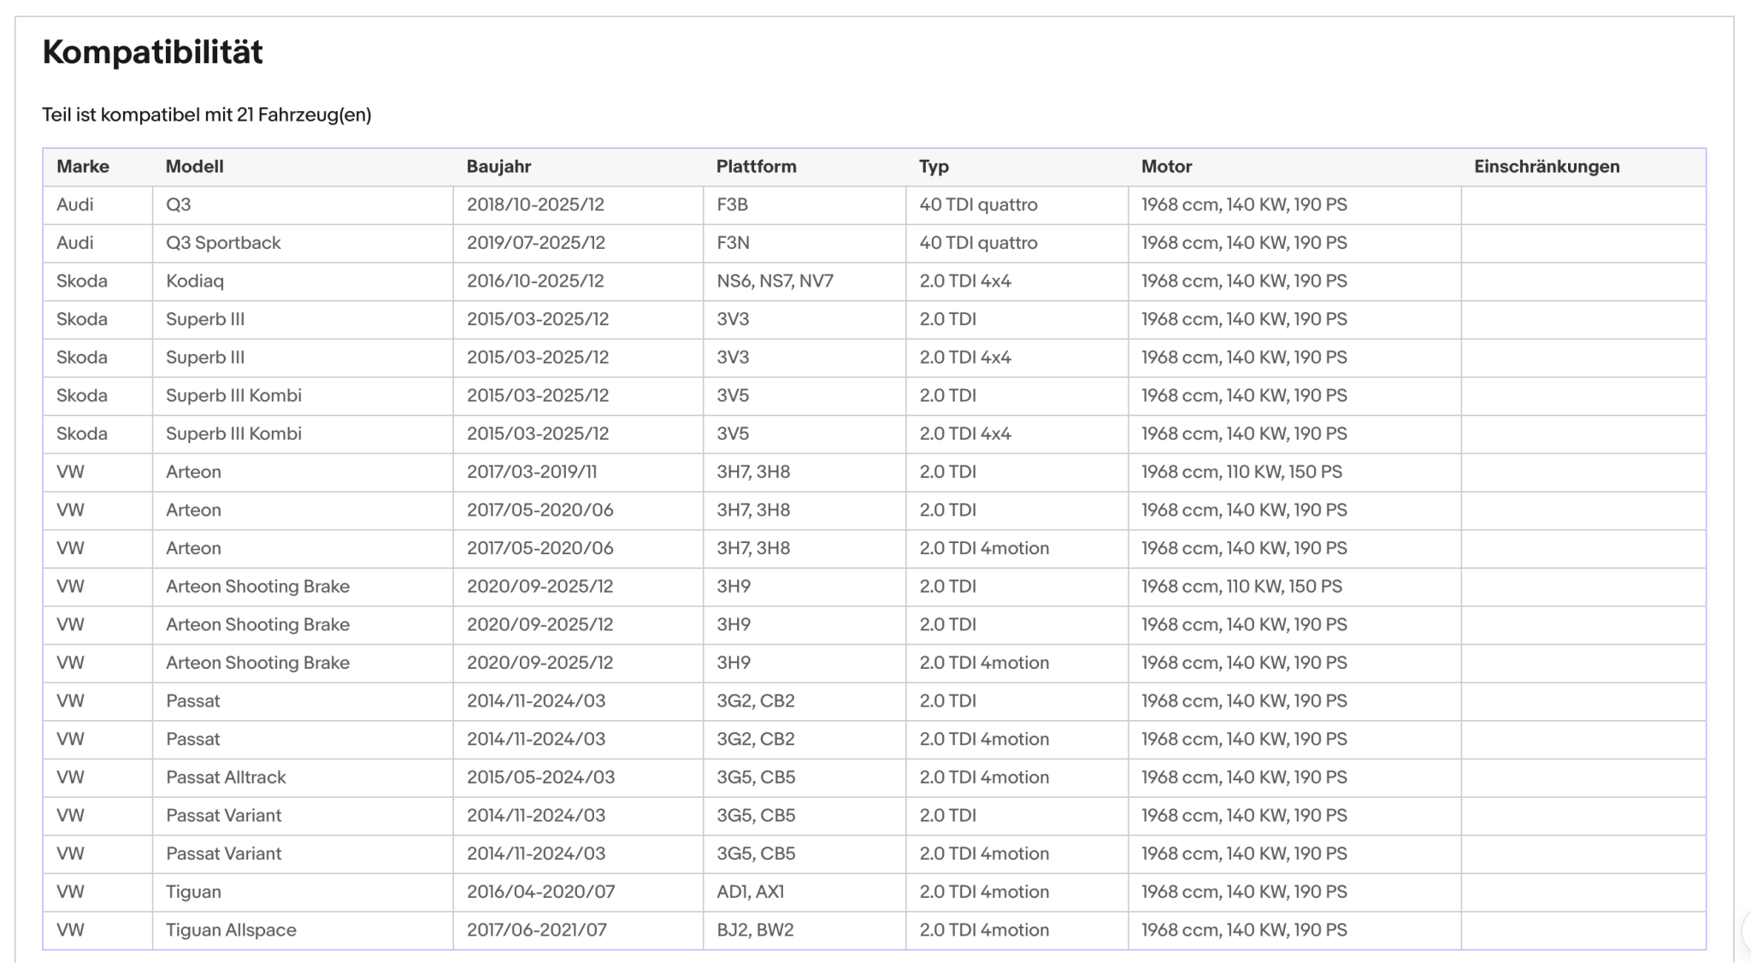
Task: Click the 2016/04-2020/07 Baujahr cell
Action: (578, 892)
